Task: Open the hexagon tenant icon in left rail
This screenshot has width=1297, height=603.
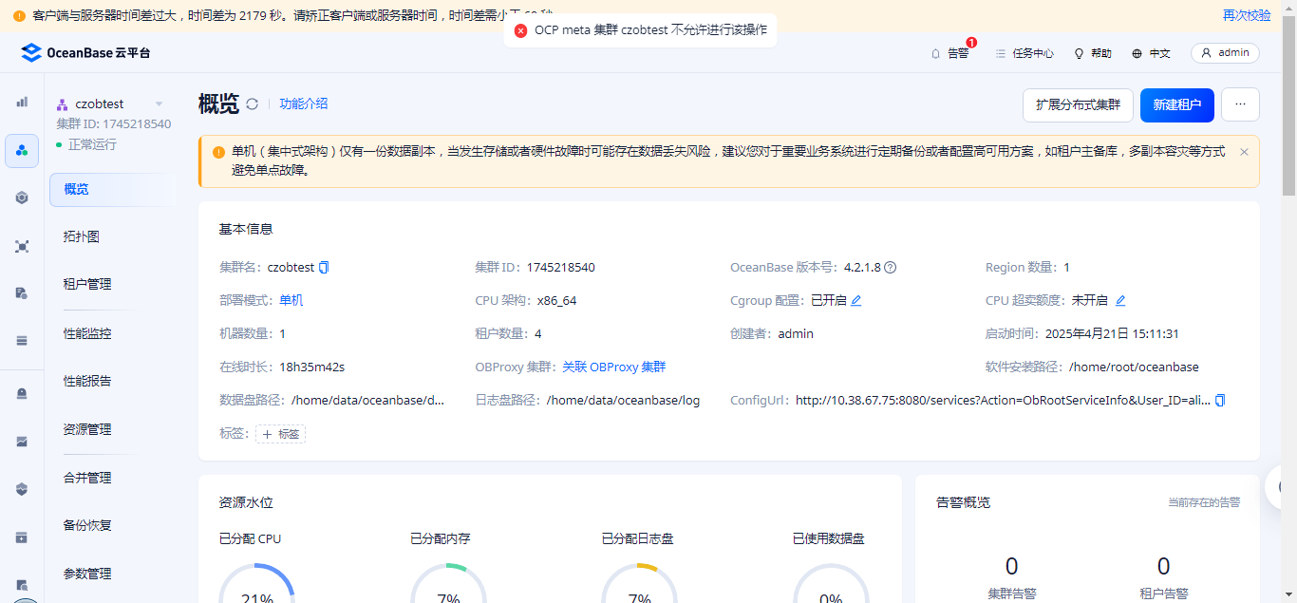Action: [x=22, y=198]
